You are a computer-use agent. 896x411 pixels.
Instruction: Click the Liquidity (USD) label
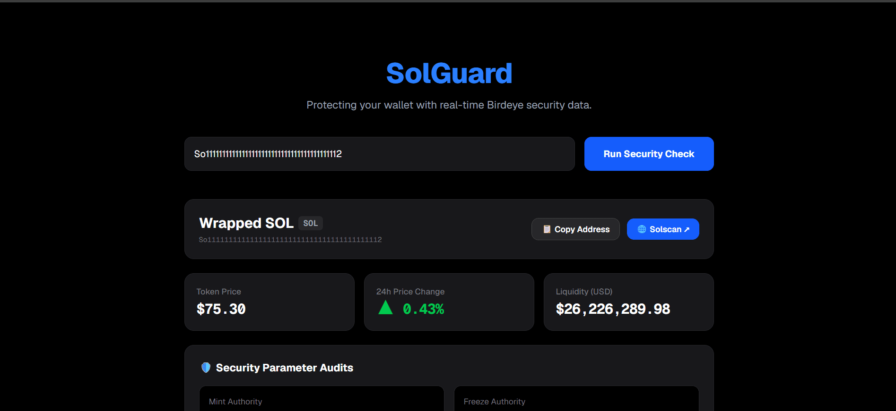click(x=584, y=292)
